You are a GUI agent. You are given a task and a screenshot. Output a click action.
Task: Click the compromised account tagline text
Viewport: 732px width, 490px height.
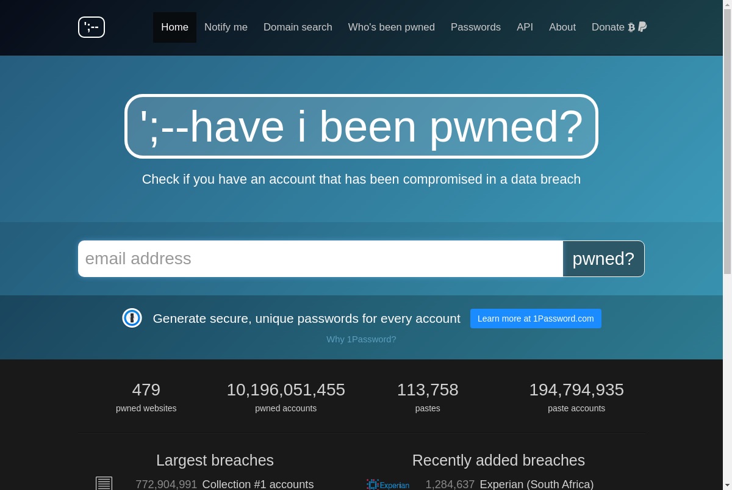pyautogui.click(x=361, y=179)
